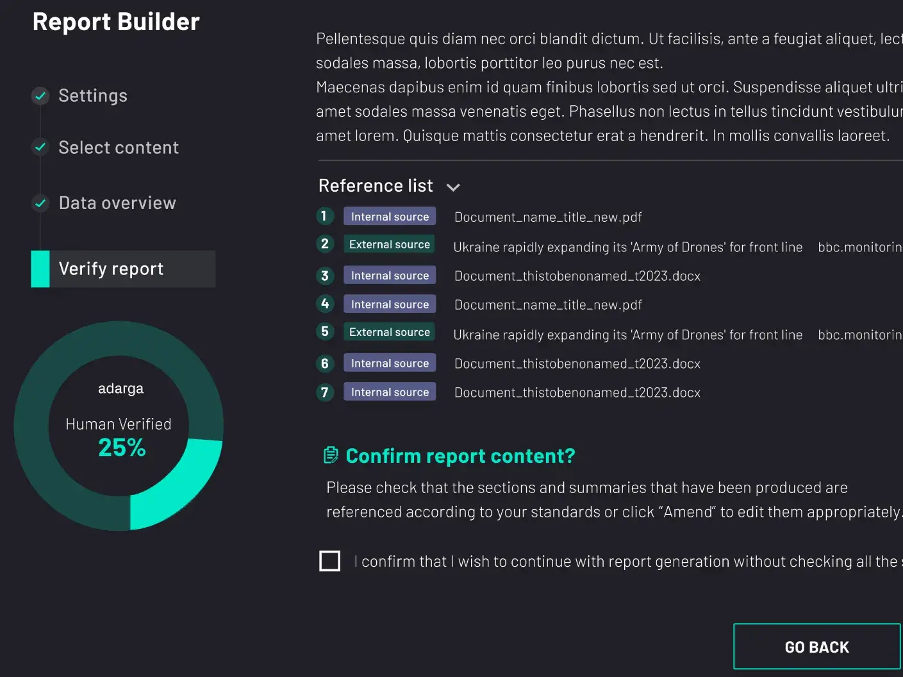Viewport: 903px width, 677px height.
Task: Go to the Select content step
Action: (119, 147)
